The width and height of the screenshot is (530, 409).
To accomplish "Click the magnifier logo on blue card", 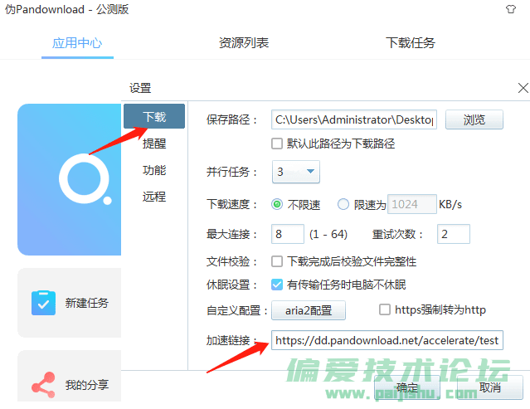I will coord(85,178).
